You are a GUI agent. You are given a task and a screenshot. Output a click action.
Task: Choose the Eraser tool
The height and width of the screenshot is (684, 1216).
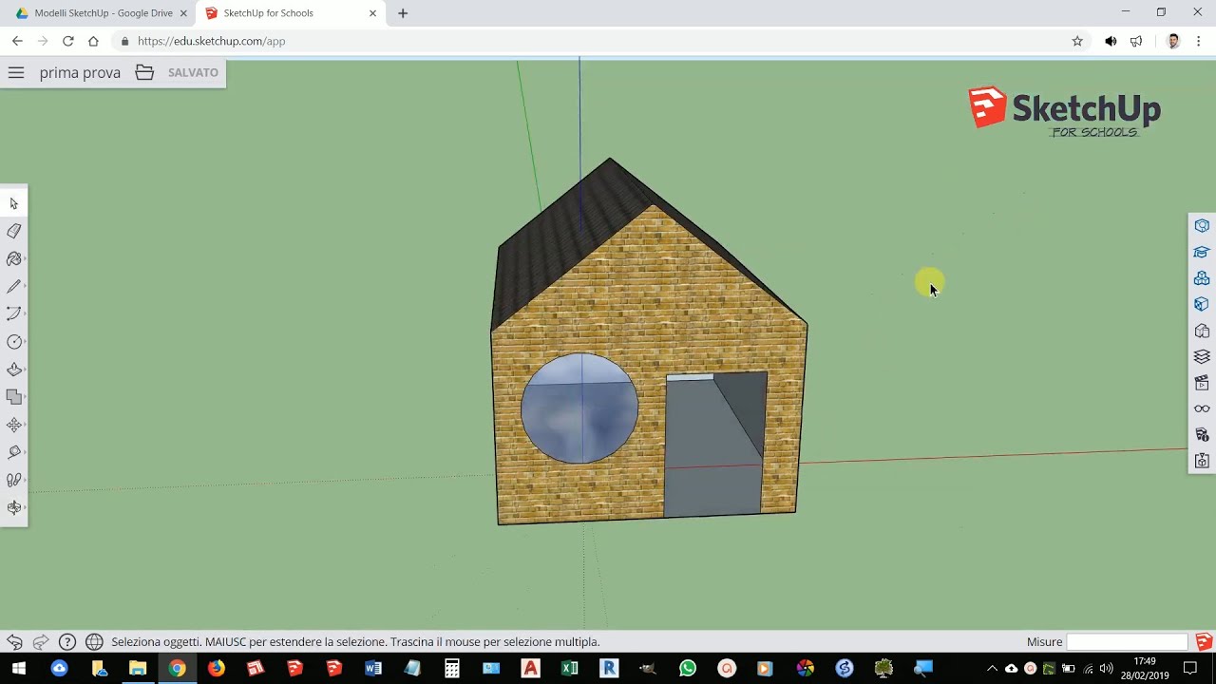[13, 231]
